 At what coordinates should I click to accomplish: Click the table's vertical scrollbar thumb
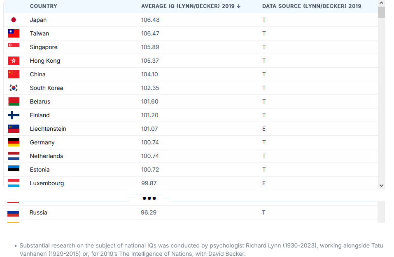pyautogui.click(x=381, y=12)
